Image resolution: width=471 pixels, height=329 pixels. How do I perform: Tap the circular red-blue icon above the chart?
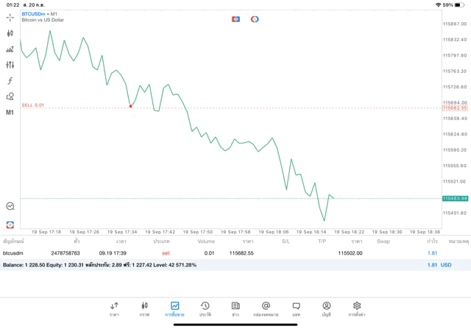pos(255,19)
